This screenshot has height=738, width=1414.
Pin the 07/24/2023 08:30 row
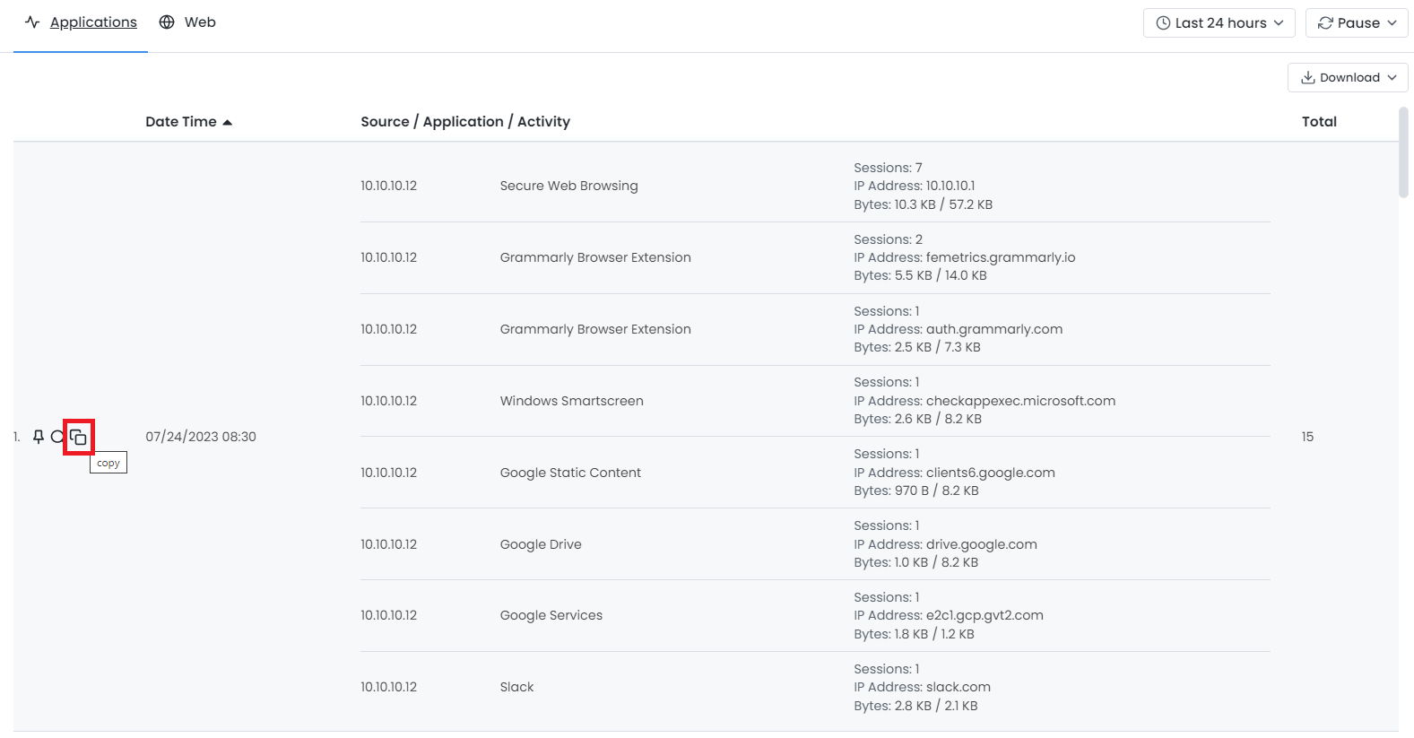coord(39,437)
